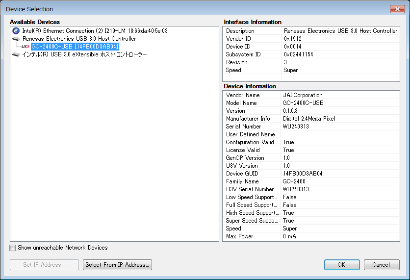This screenshot has width=410, height=280.
Task: Click the Renesas USB host controller icon
Action: coord(16,39)
